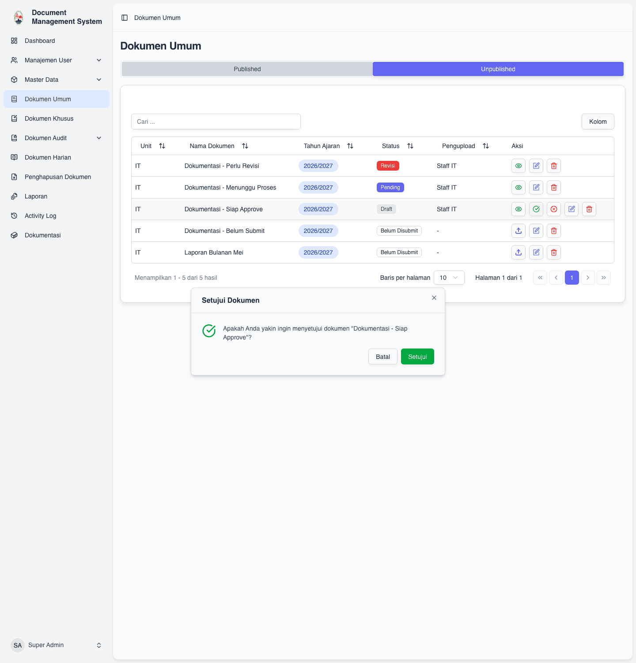View the 'Dokumentasi - Menunggu Proses' document (eye icon)
The height and width of the screenshot is (663, 636).
(519, 187)
